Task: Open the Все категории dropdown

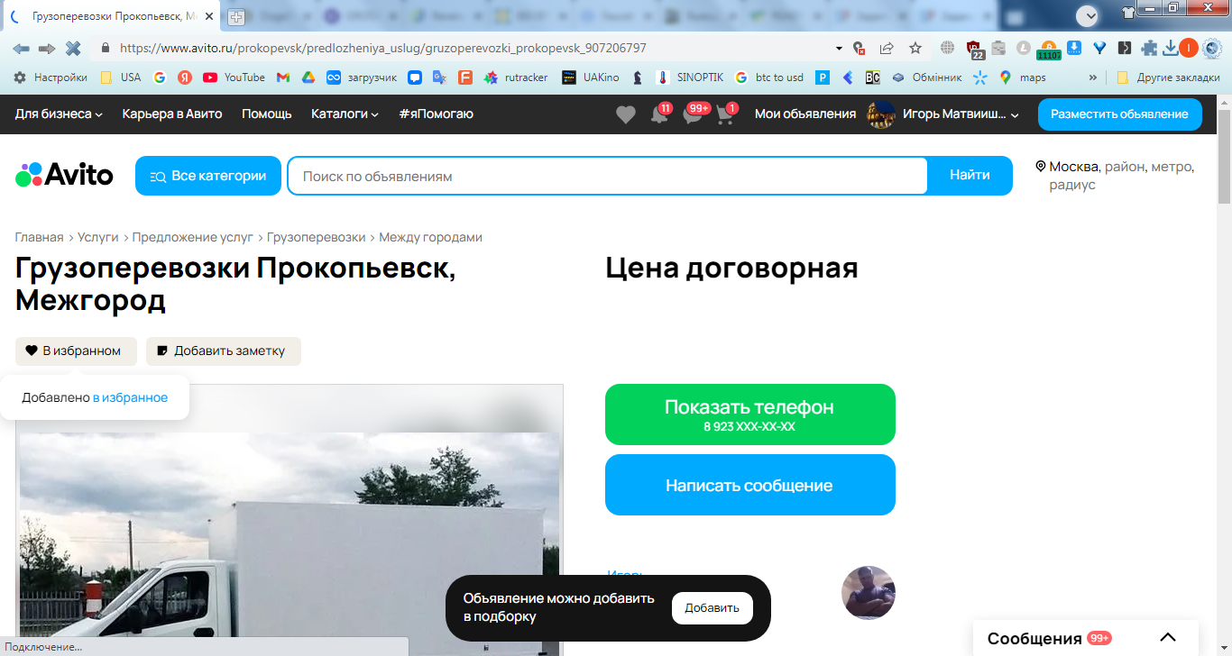Action: (x=208, y=176)
